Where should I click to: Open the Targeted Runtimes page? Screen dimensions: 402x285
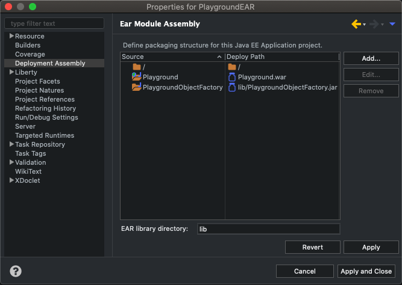tap(45, 135)
